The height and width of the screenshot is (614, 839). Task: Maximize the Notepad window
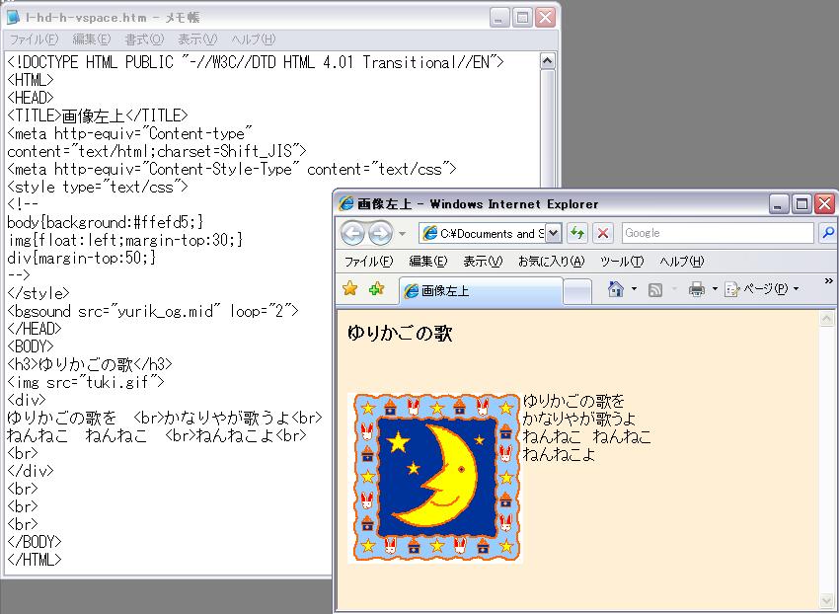tap(522, 18)
